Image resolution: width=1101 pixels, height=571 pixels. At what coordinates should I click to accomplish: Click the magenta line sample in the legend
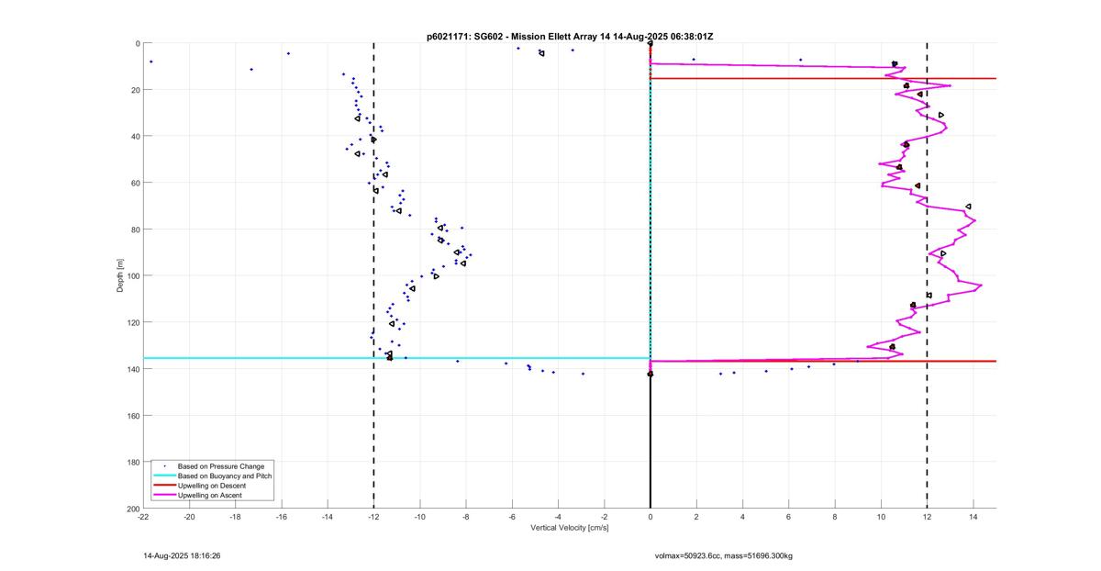click(x=164, y=495)
